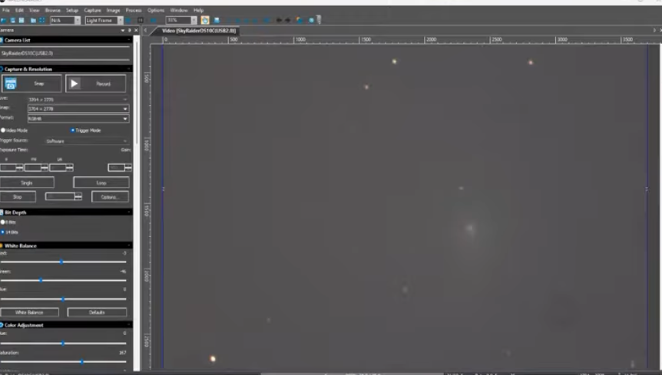Close the Camera side panel
This screenshot has width=662, height=375.
[x=136, y=31]
